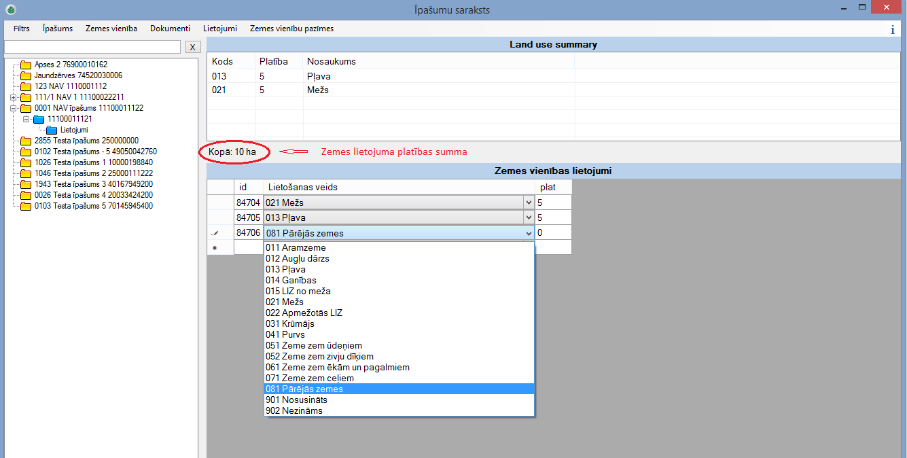Click the new row asterisk marker

point(215,248)
